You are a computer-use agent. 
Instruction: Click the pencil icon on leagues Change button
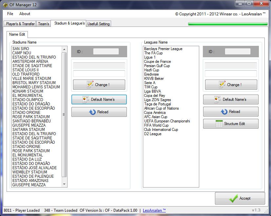coord(222,84)
